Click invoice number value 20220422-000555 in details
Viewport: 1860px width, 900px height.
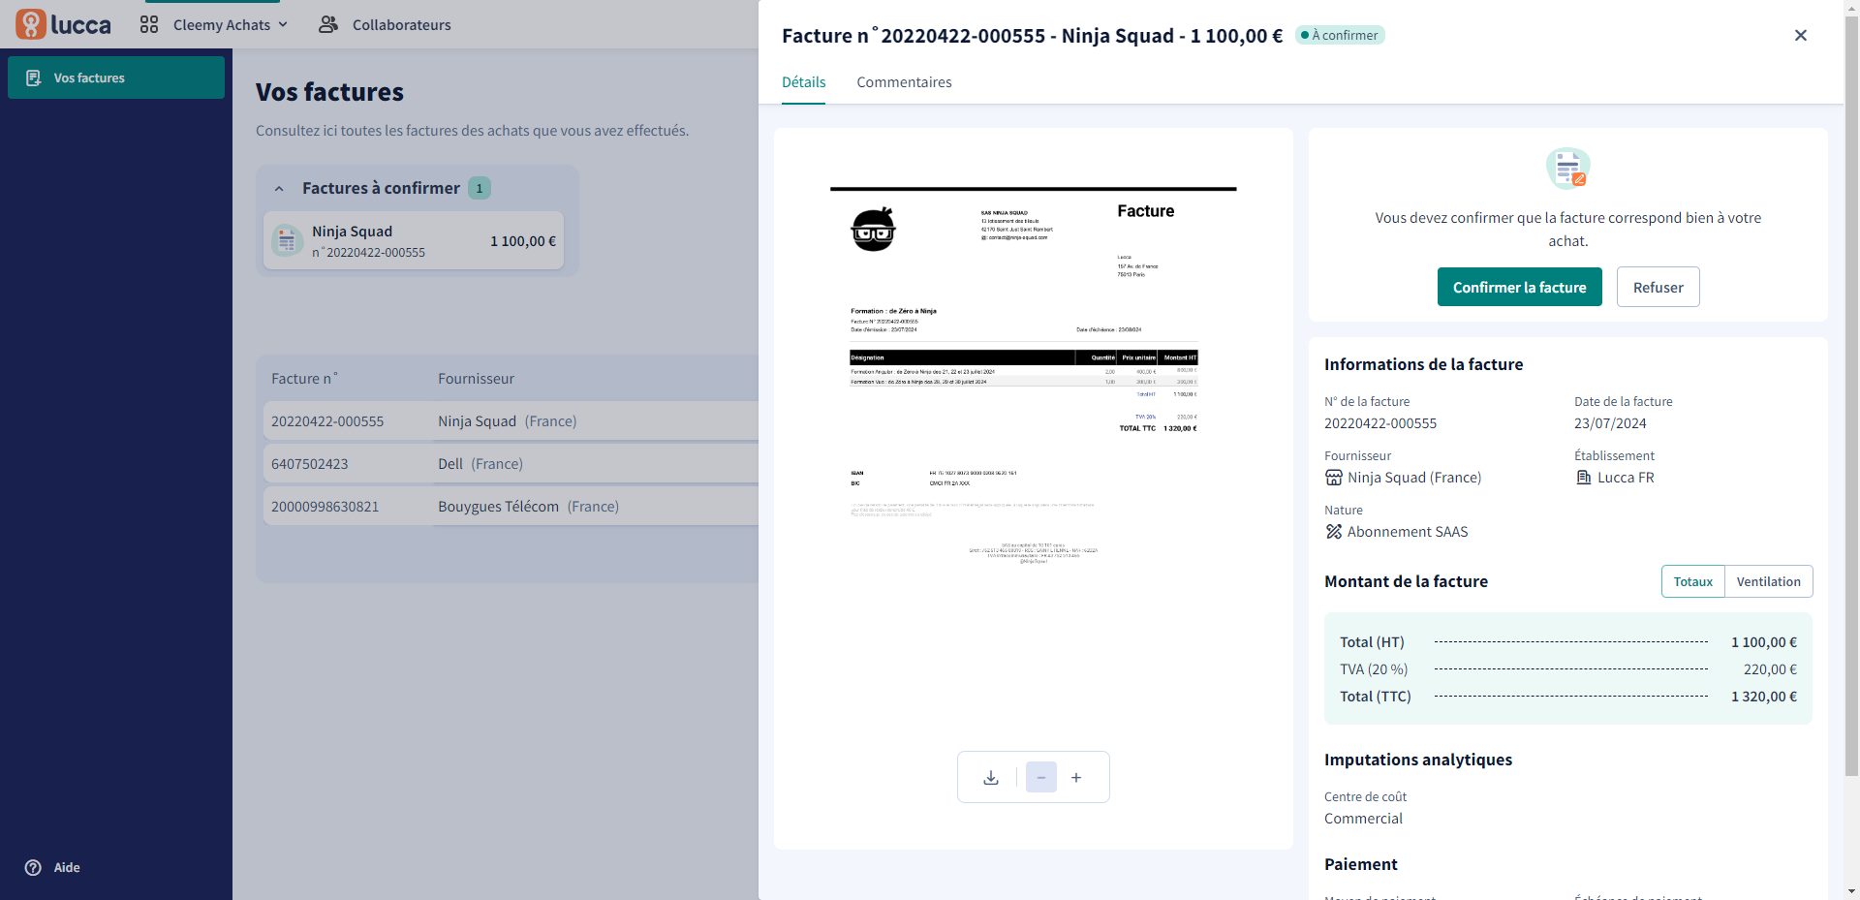[x=1380, y=423]
